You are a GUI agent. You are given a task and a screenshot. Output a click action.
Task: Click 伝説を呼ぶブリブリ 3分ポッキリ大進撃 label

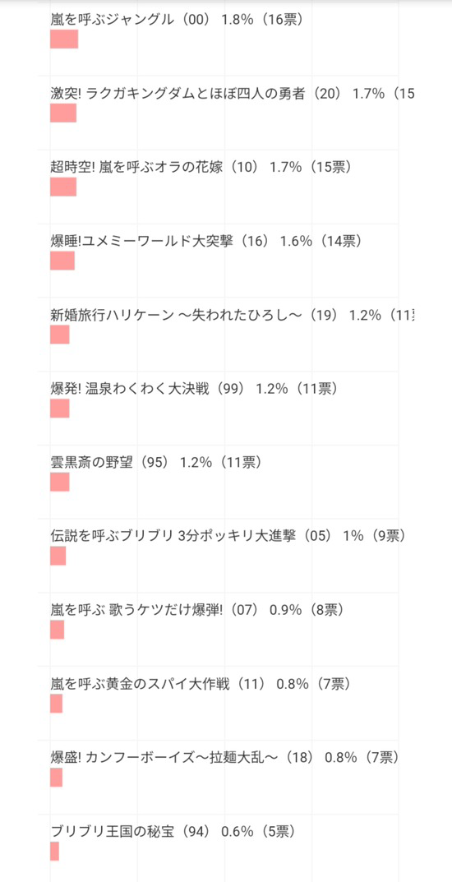tap(228, 536)
